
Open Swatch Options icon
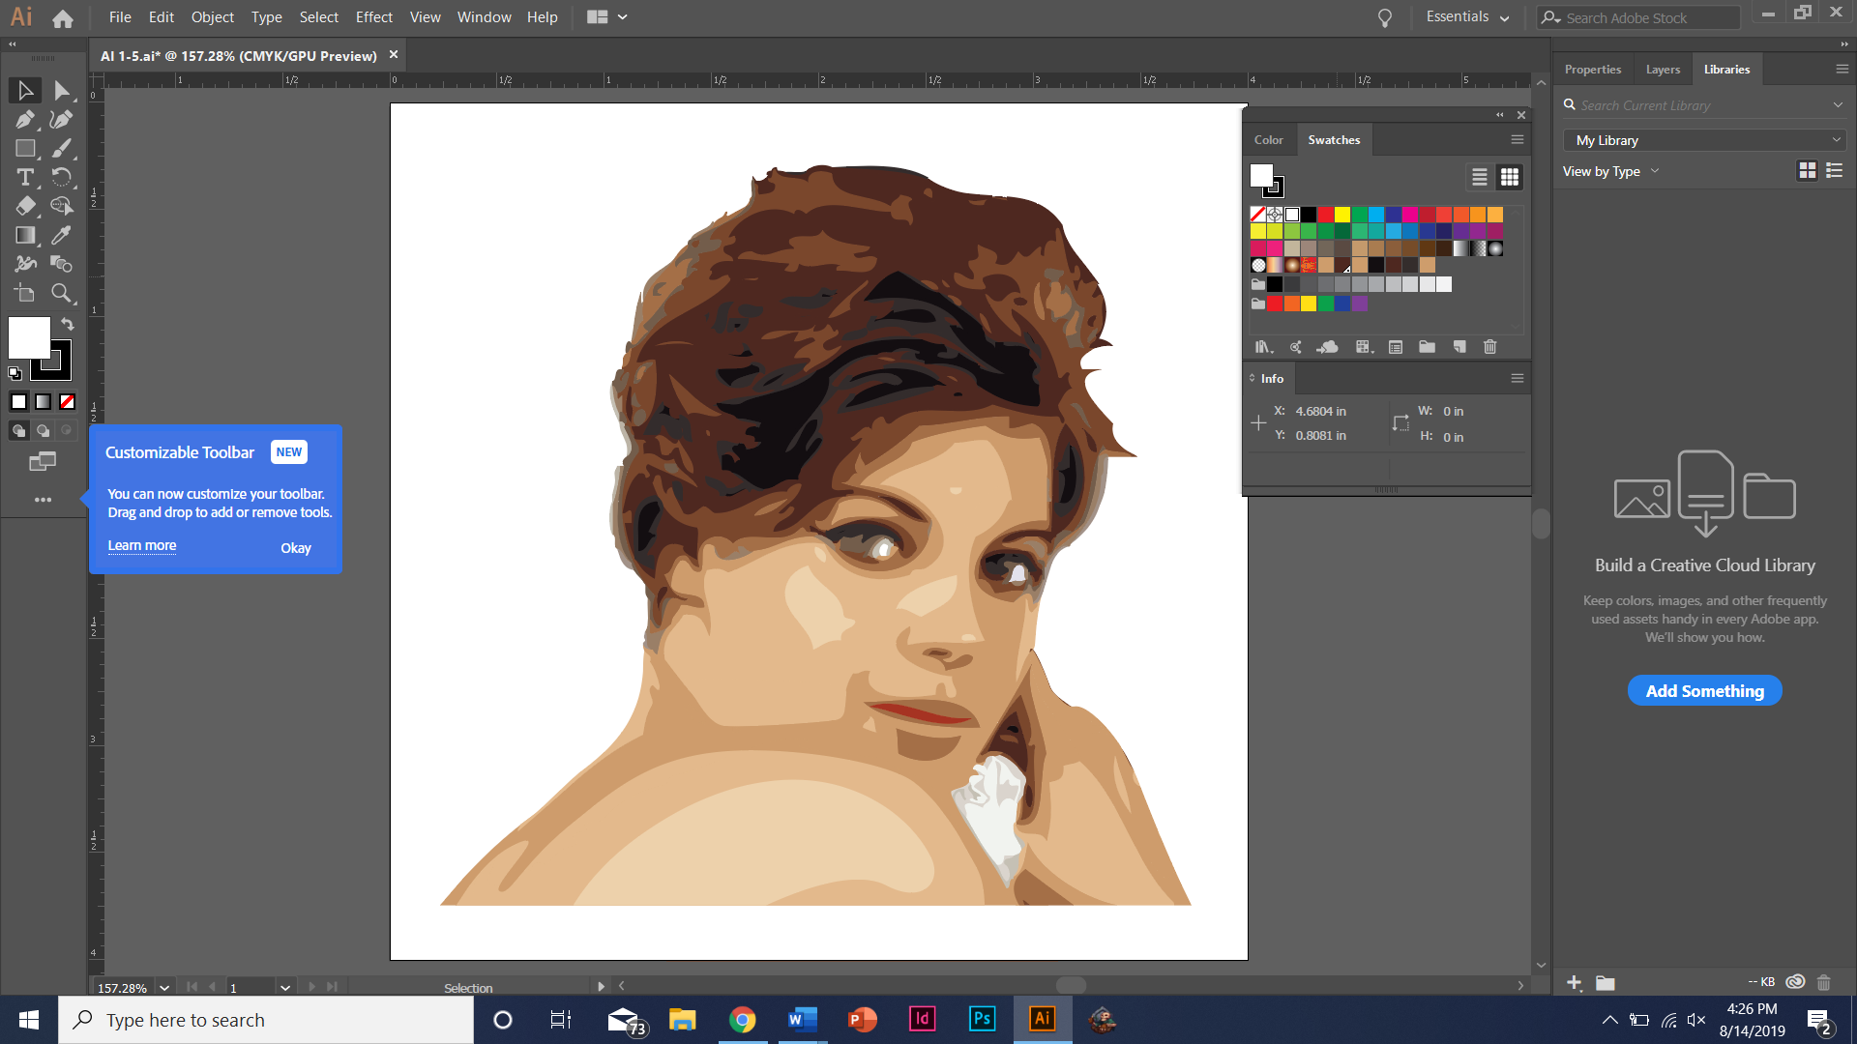pyautogui.click(x=1396, y=347)
